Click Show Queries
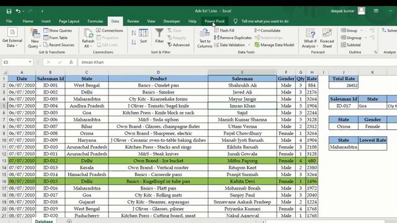The width and height of the screenshot is (397, 223). (58, 30)
